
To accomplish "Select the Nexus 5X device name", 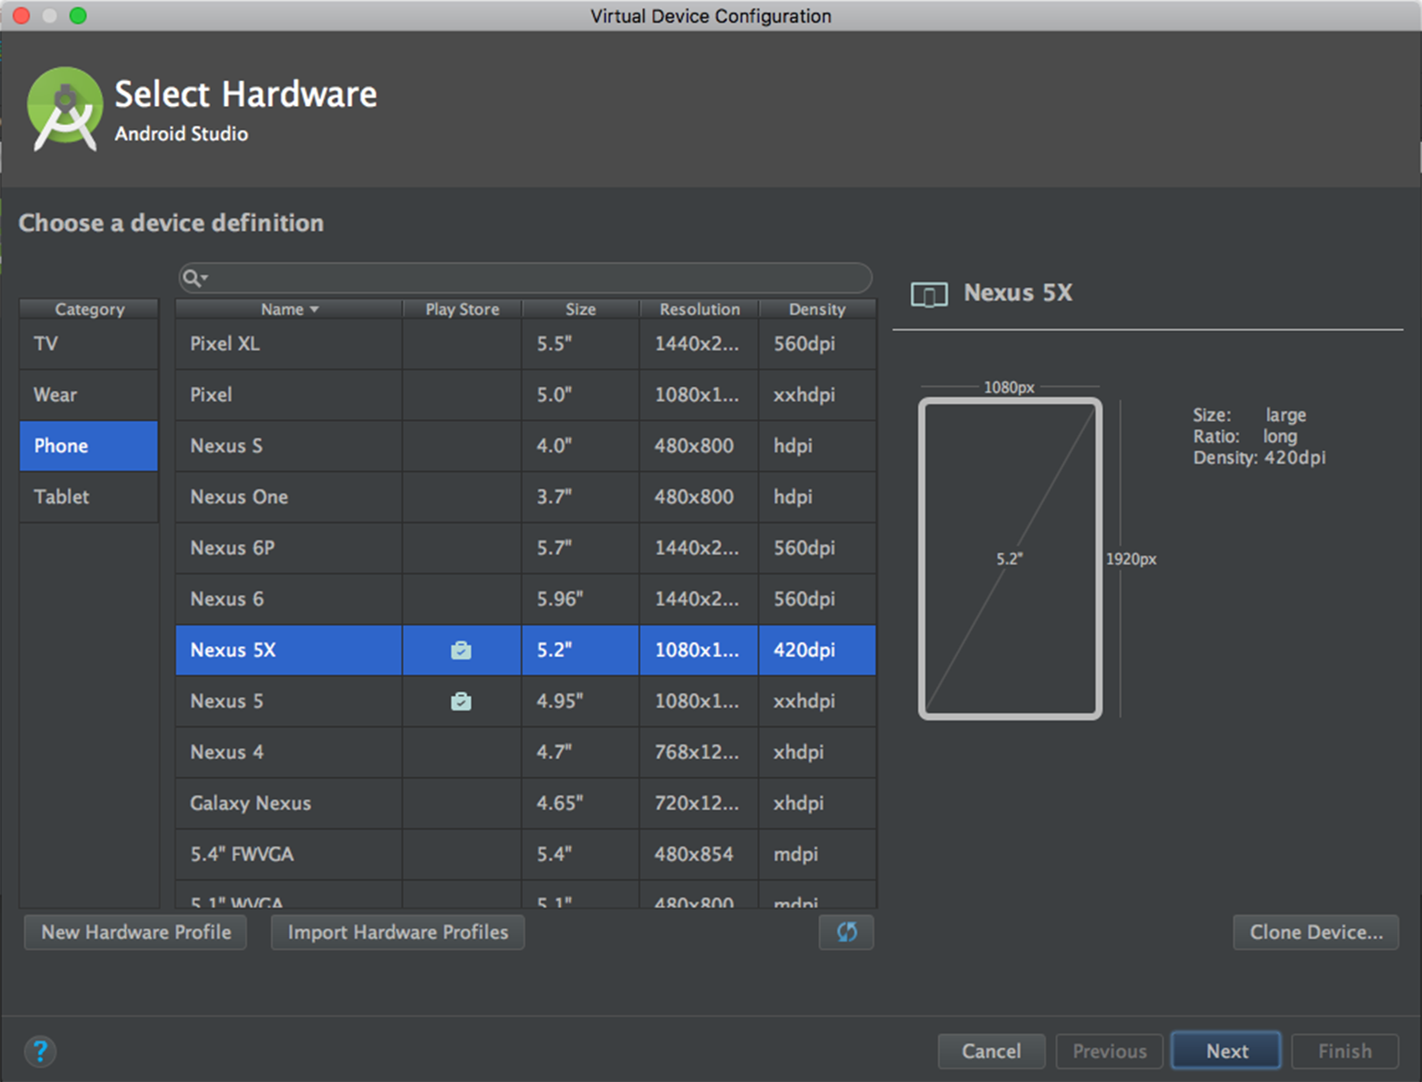I will [x=233, y=650].
